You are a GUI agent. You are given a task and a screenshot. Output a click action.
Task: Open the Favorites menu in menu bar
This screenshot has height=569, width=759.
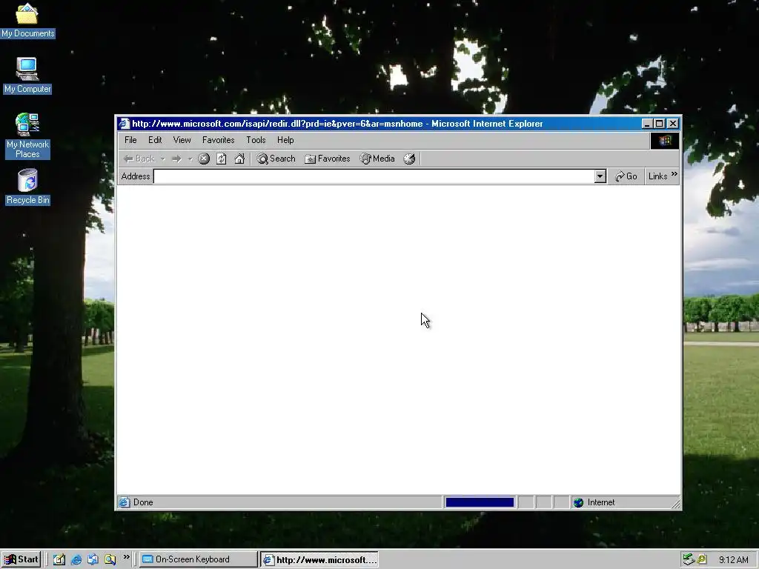[x=219, y=140]
